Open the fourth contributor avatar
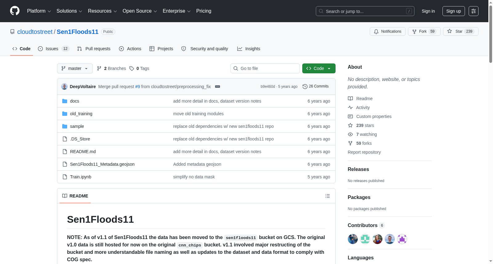493x264 pixels. [390, 239]
